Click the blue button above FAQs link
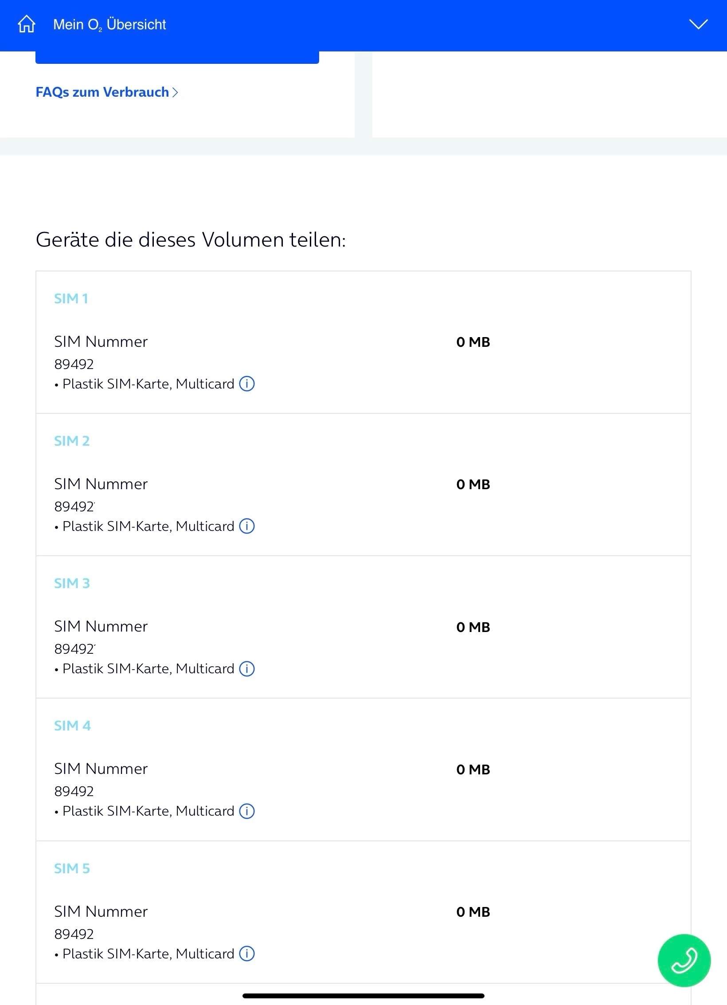Screen dimensions: 727x1005 pyautogui.click(x=177, y=58)
